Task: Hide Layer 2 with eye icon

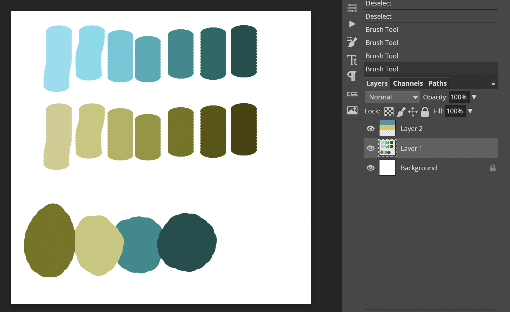Action: [371, 129]
